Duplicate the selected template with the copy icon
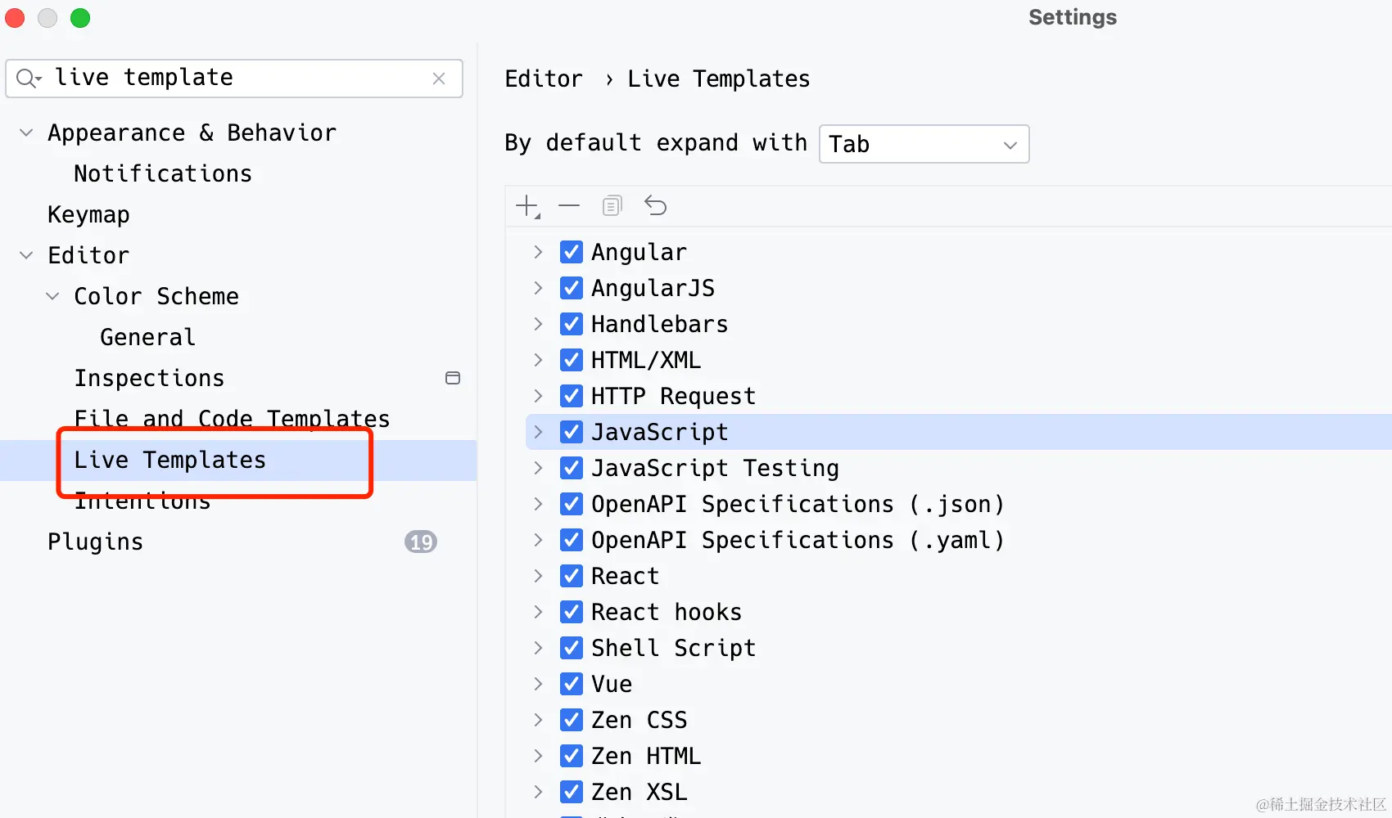This screenshot has width=1392, height=818. (612, 206)
